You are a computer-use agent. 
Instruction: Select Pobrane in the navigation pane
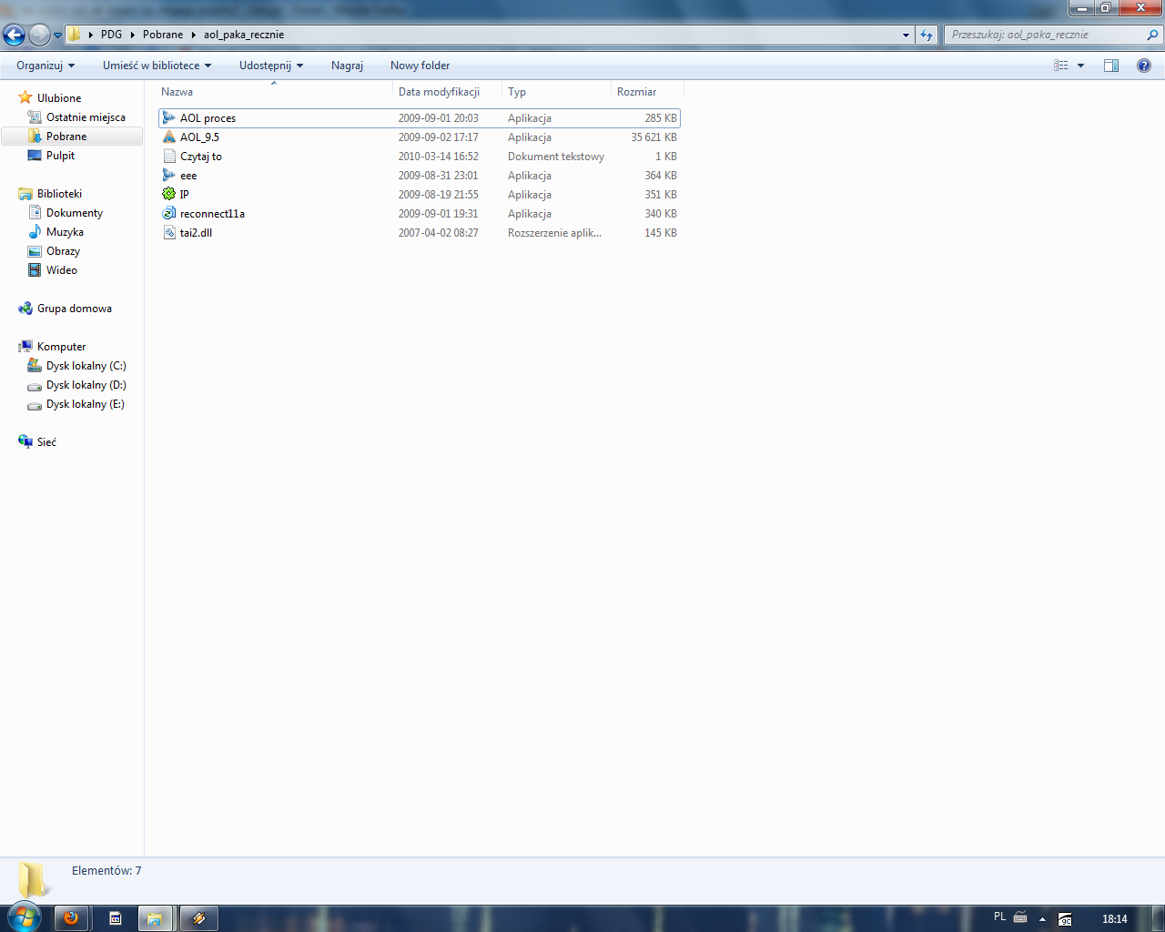point(66,137)
